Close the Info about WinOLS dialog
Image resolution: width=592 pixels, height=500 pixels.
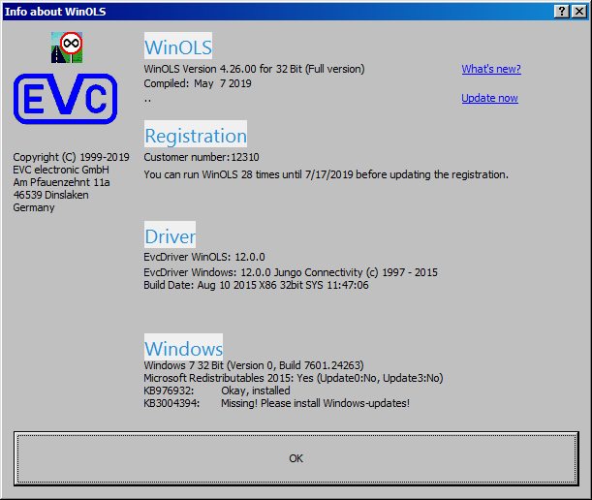pos(579,12)
